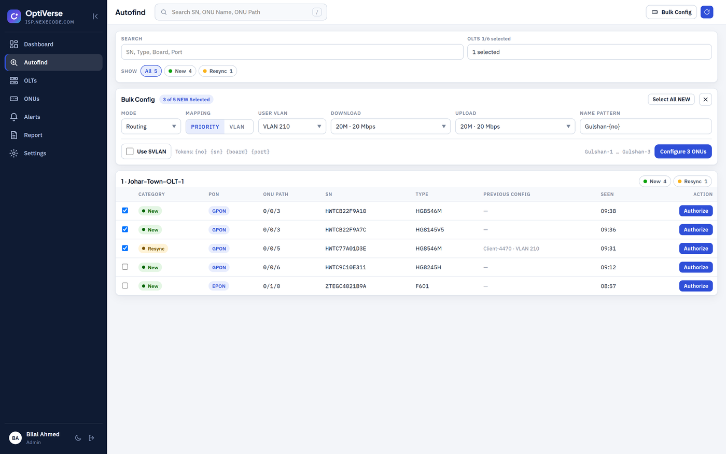Open the OLTs selector showing 1 selected
Screen dimensions: 726x454
(589, 52)
